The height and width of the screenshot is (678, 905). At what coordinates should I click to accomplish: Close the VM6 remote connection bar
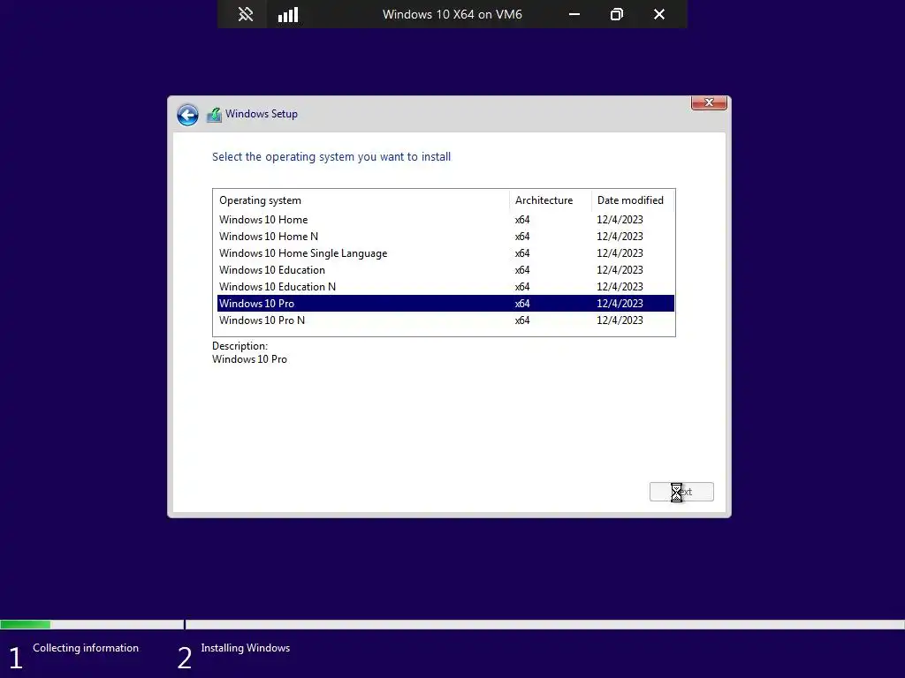(659, 14)
